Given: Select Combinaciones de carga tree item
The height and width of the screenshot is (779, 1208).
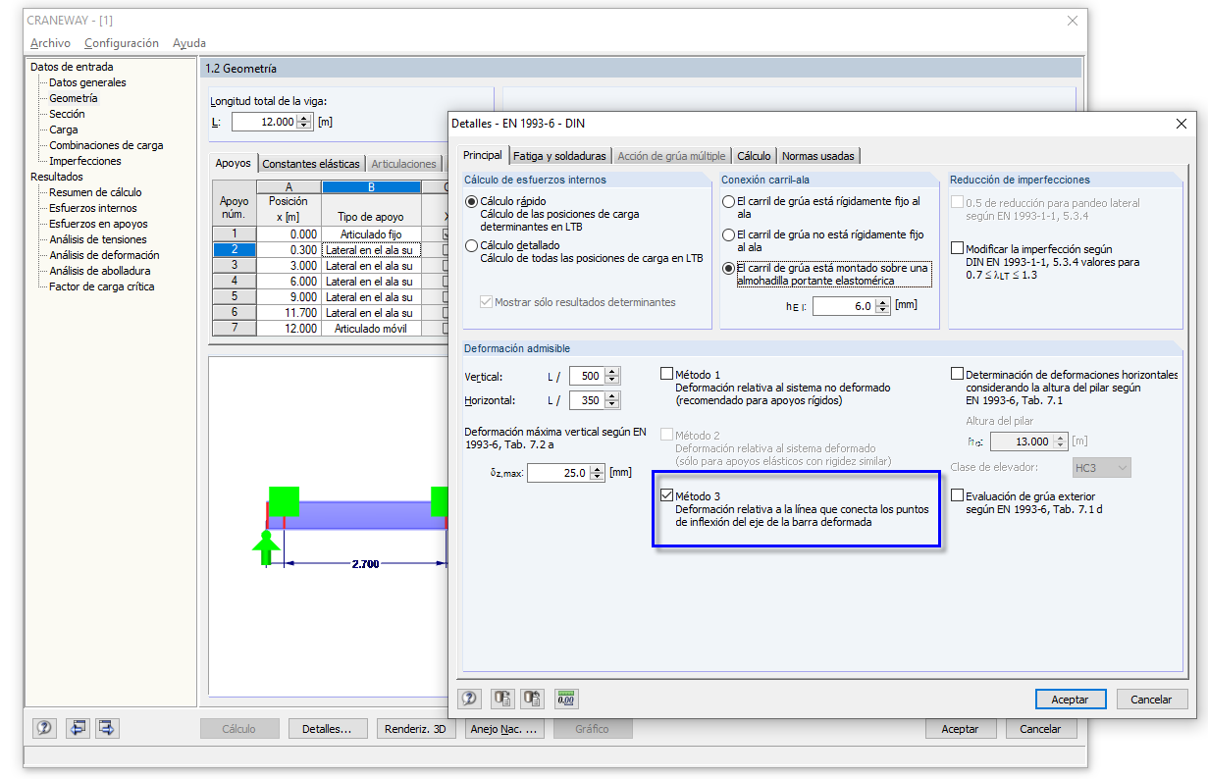Looking at the screenshot, I should [106, 145].
